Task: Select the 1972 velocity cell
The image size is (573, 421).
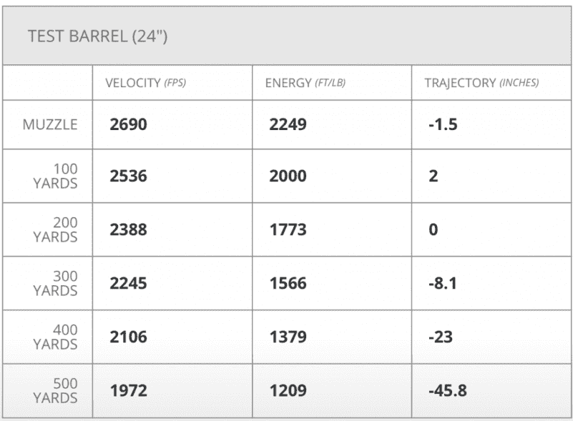Action: click(128, 391)
